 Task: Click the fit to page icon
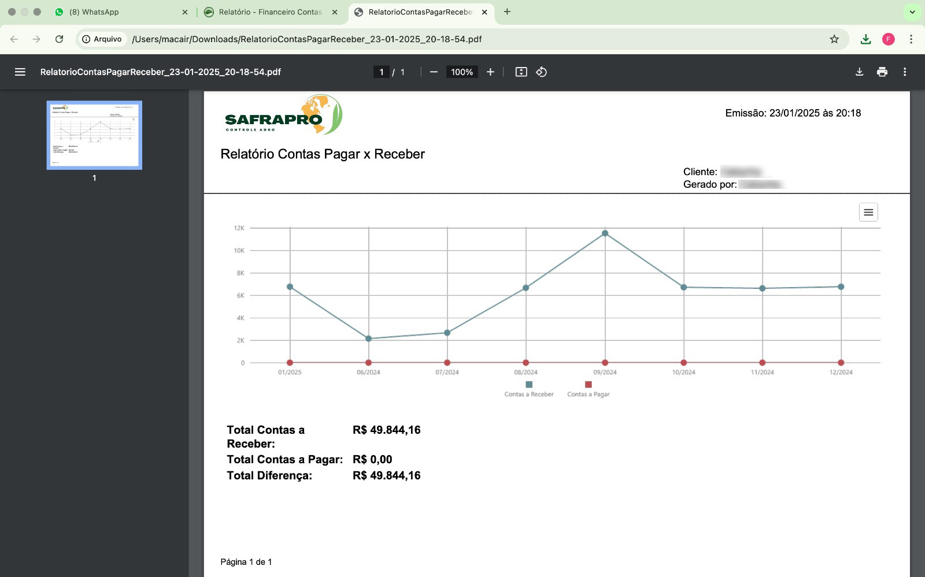click(x=521, y=72)
